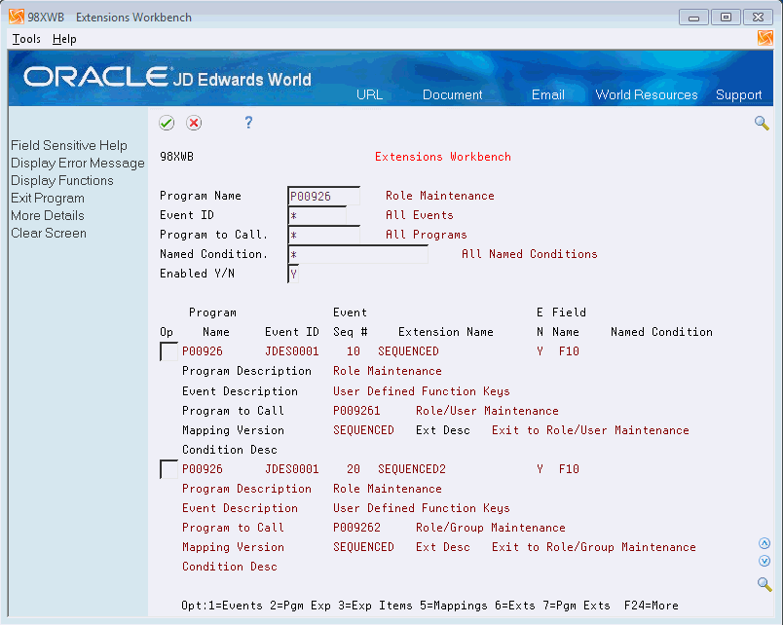Screen dimensions: 783x625
Task: Click Op field for SEQUENCED2 row
Action: [x=168, y=469]
